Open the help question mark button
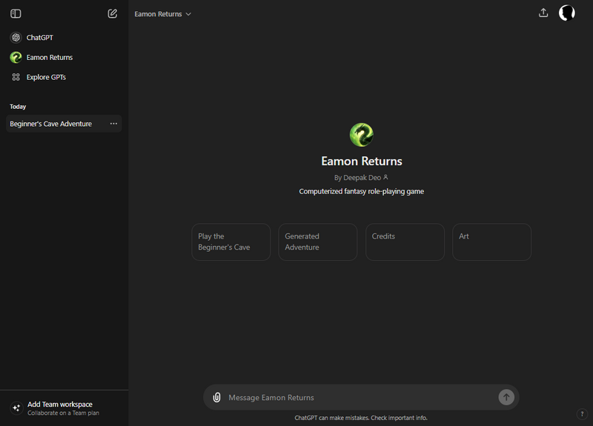 point(582,414)
